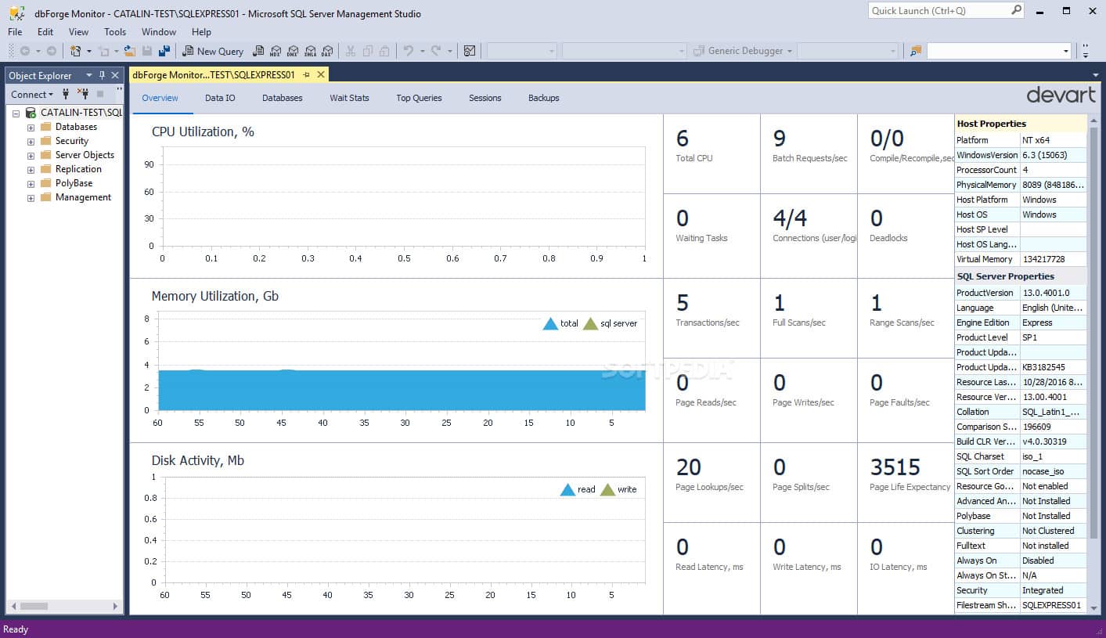
Task: Toggle the total series in the memory legend
Action: point(560,323)
